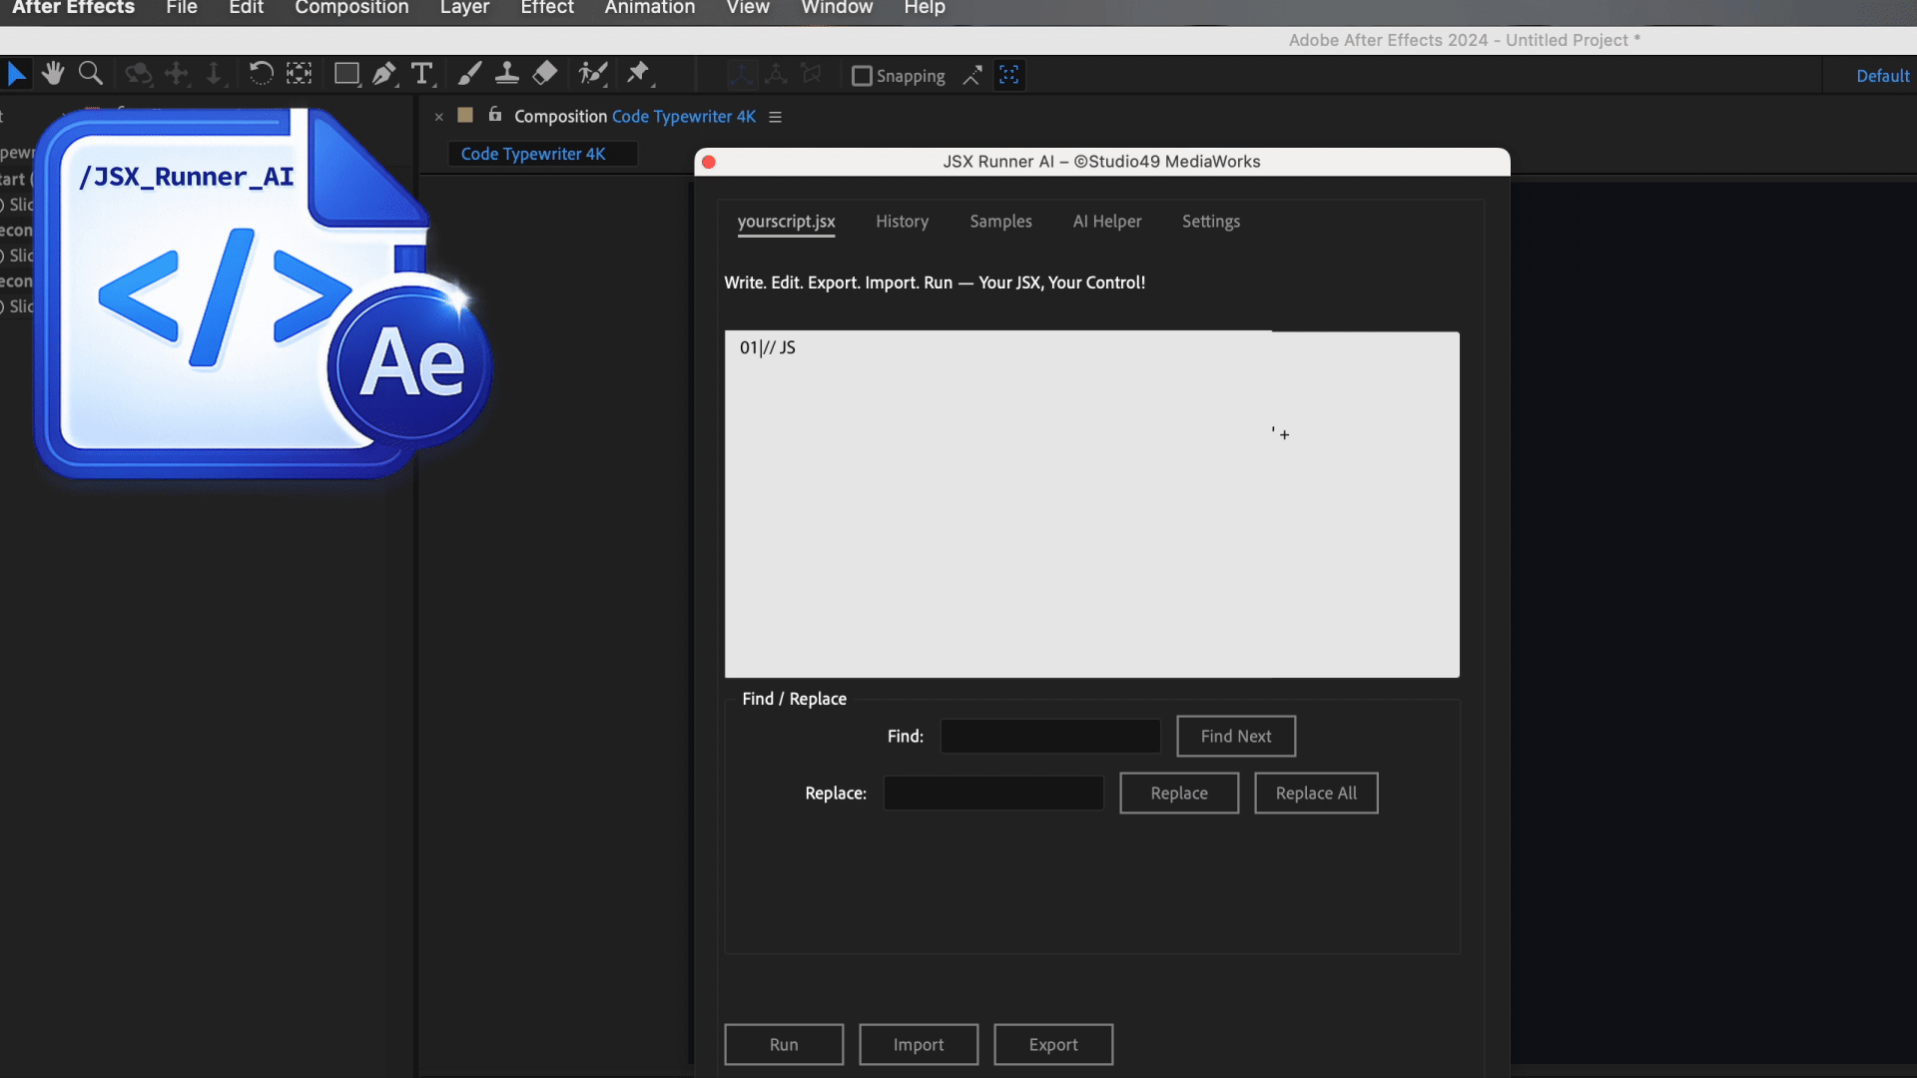Click the snap-along-edges icon beside Snapping

[972, 76]
